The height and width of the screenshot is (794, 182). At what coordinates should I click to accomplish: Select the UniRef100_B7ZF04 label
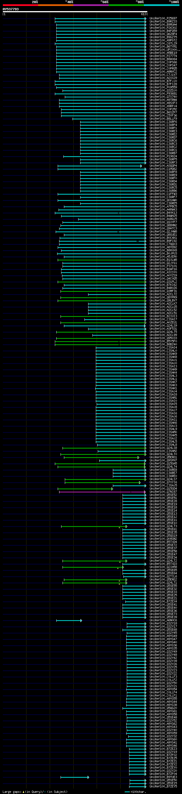tap(163, 774)
